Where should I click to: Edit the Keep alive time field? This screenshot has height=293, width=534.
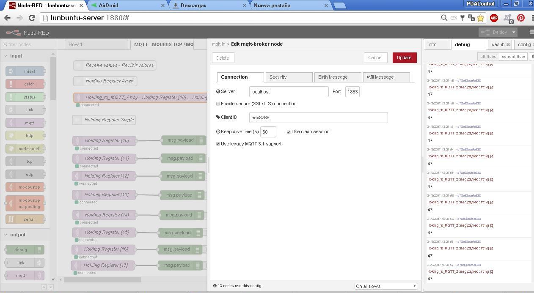(x=268, y=132)
